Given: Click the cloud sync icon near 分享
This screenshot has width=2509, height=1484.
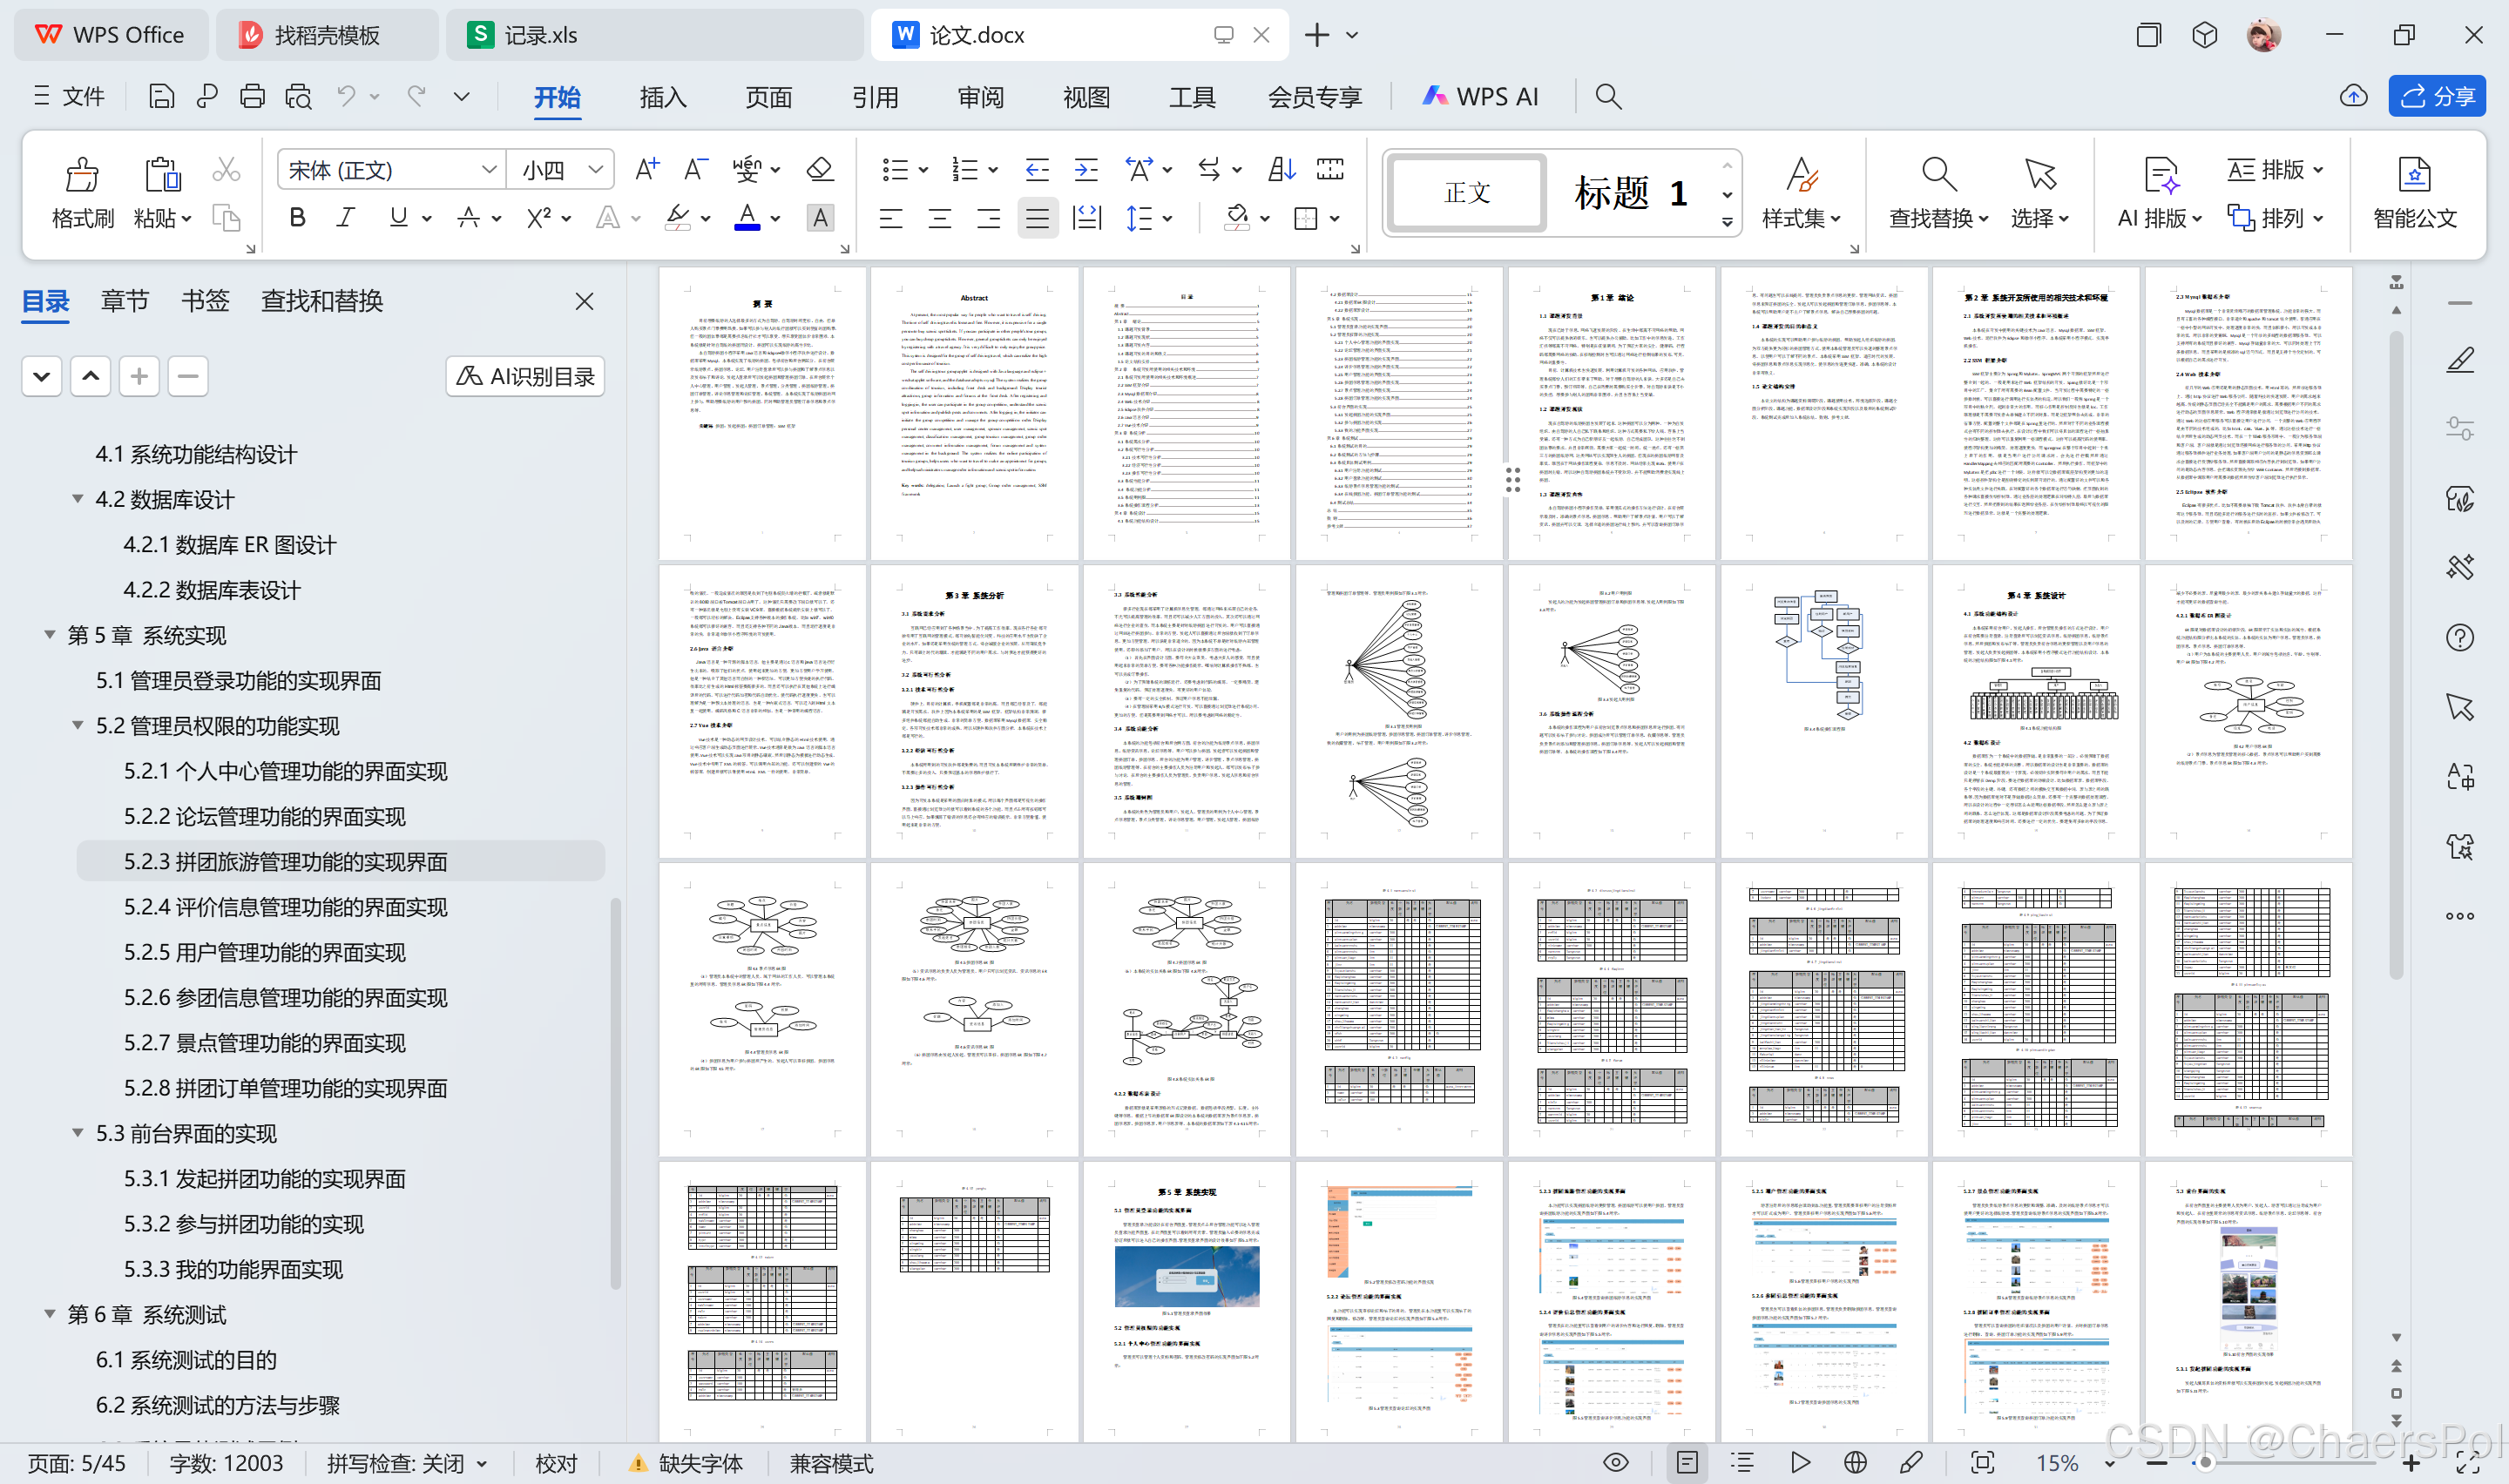Looking at the screenshot, I should 2353,96.
